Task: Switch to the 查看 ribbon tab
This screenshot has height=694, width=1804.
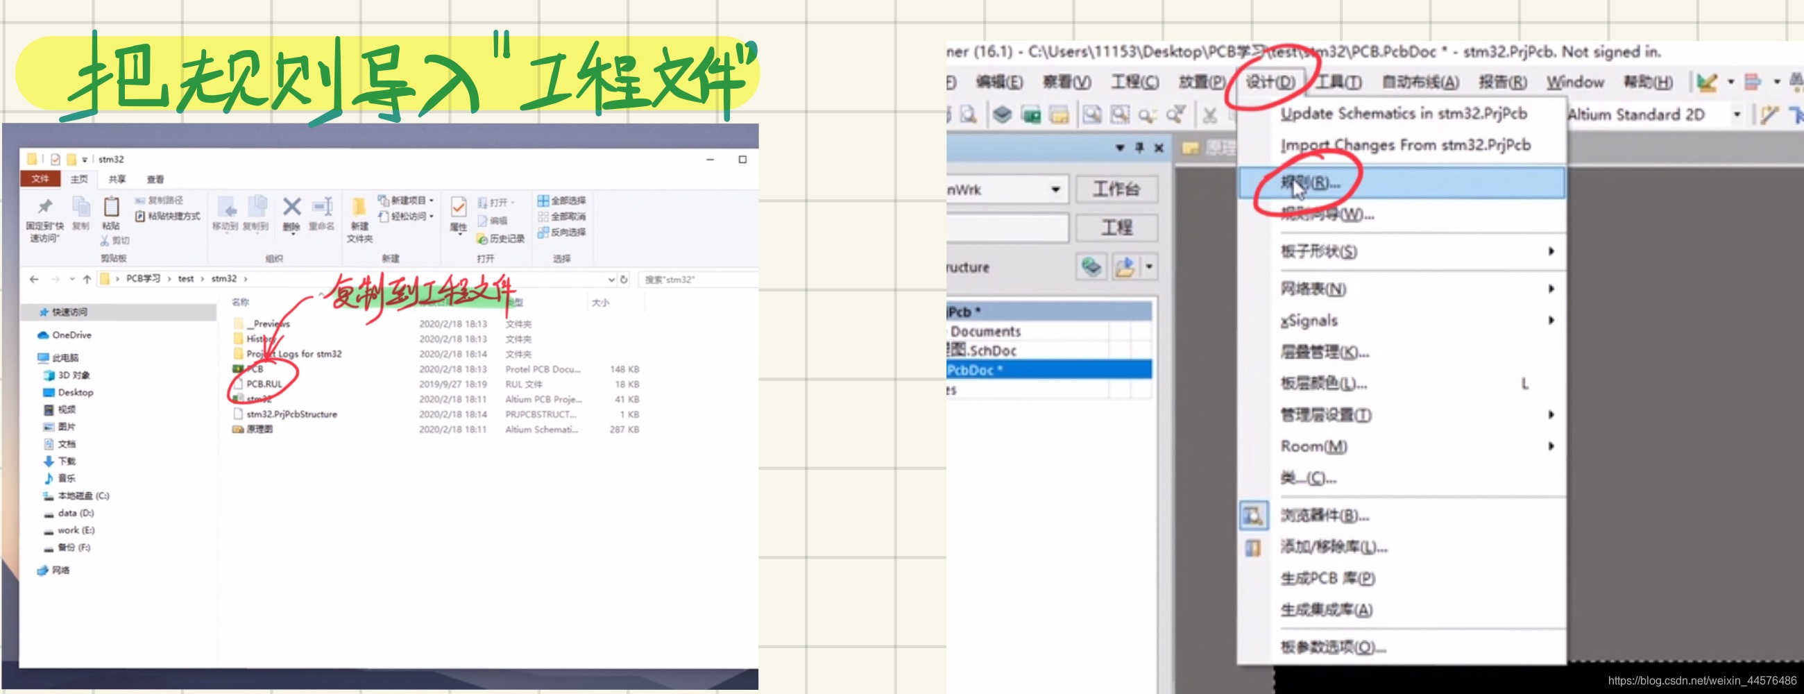Action: 155,179
